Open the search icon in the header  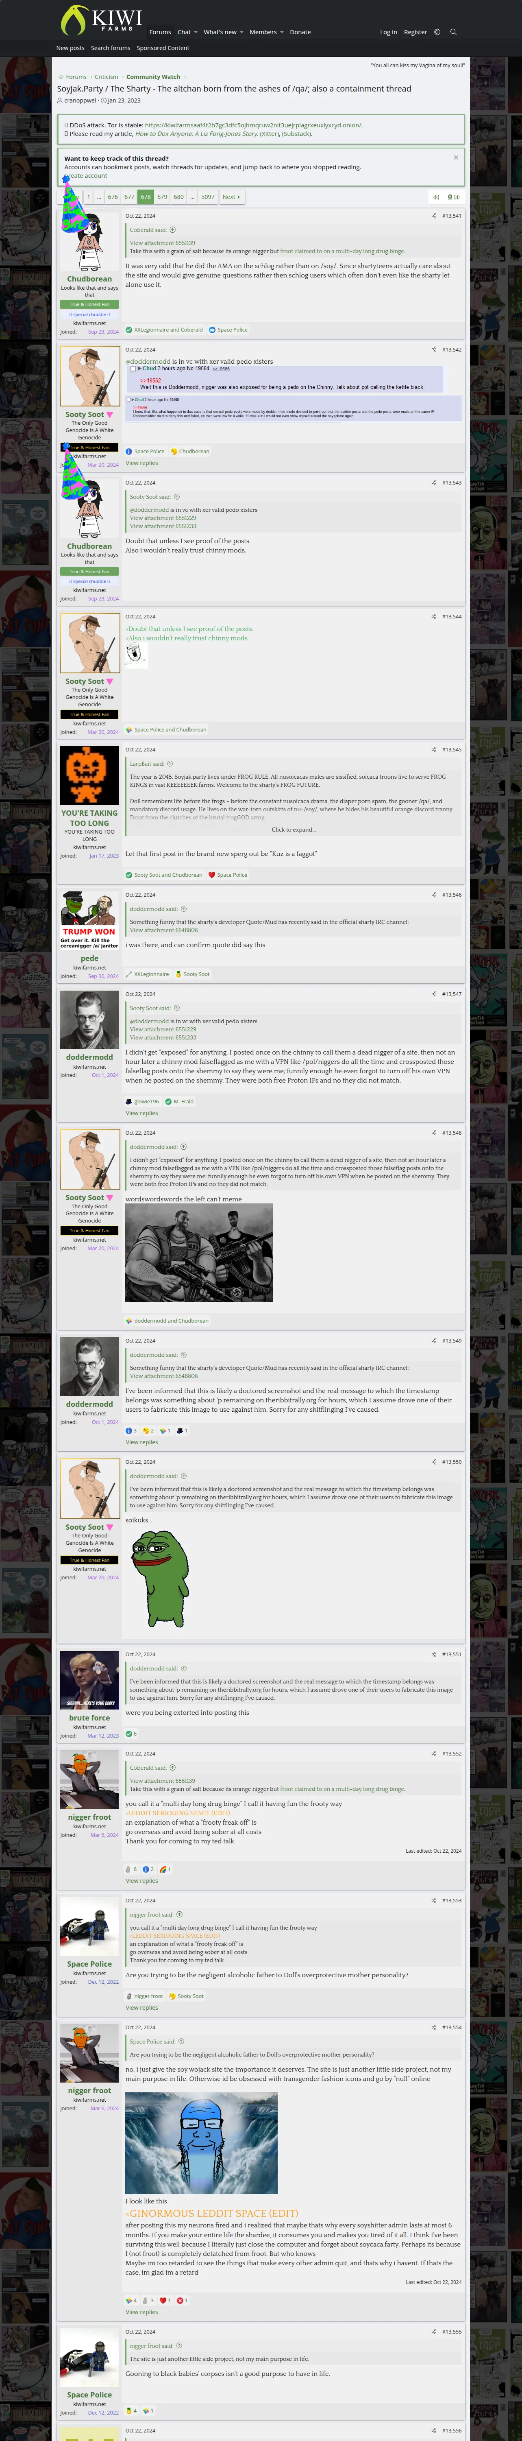tap(453, 32)
